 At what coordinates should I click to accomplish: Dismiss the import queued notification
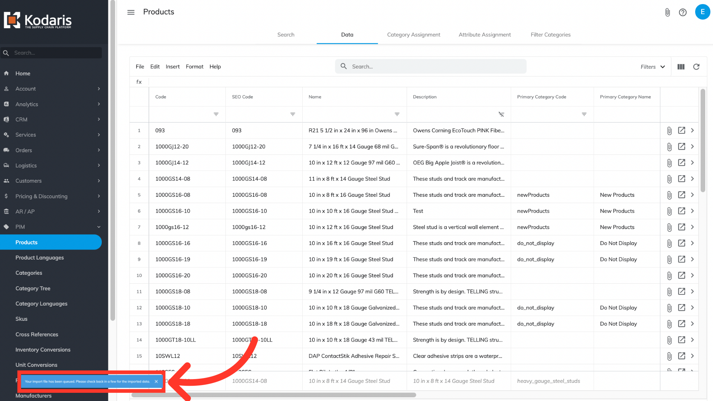click(156, 381)
